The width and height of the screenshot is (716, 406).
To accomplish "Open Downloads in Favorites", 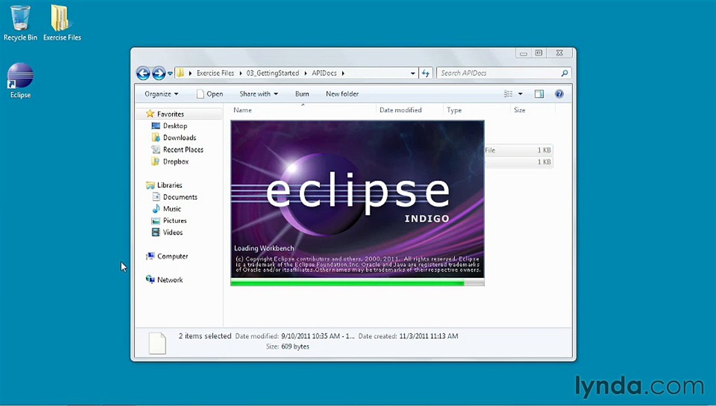I will click(x=179, y=138).
